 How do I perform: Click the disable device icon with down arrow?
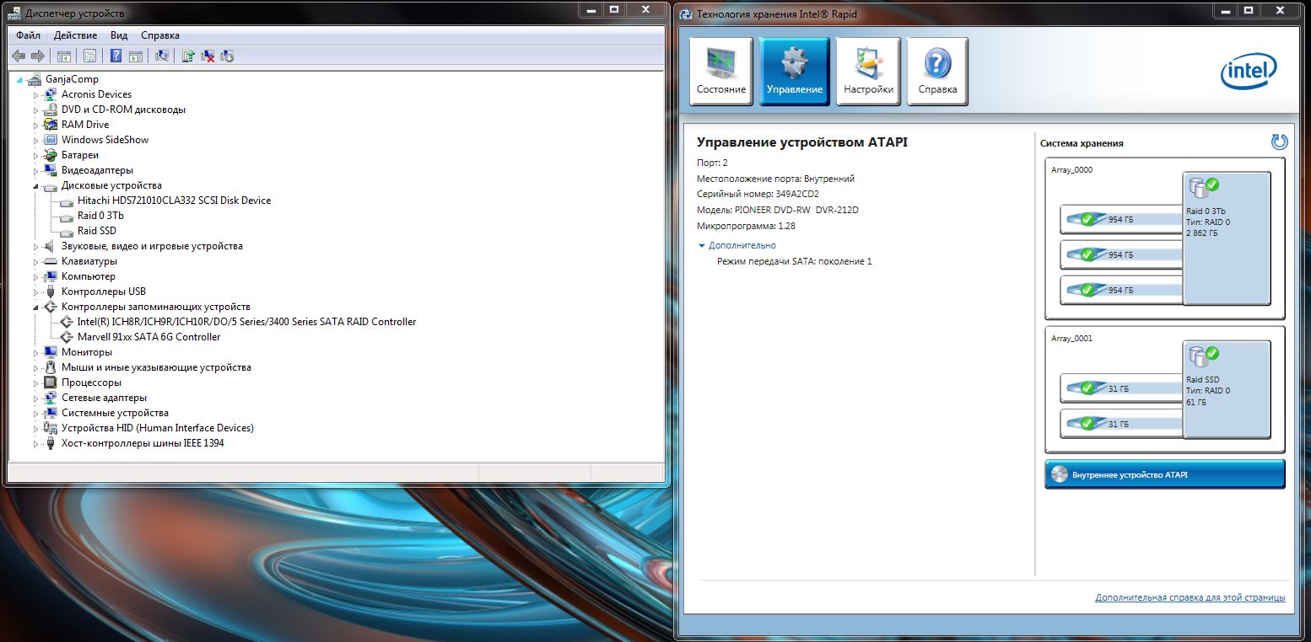click(x=227, y=56)
